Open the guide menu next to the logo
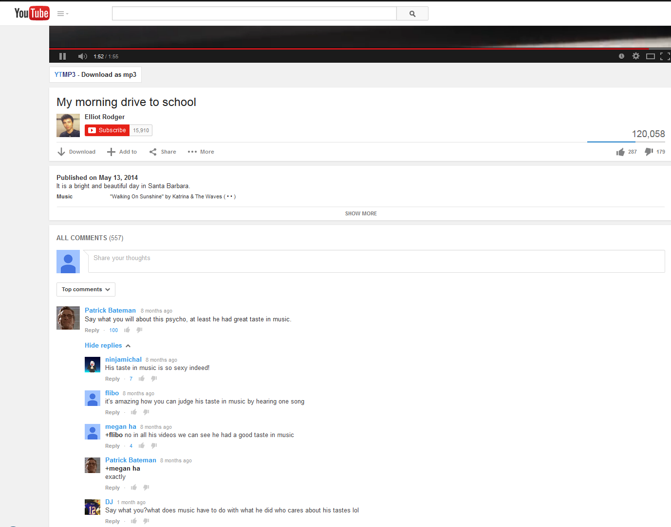 (x=63, y=14)
